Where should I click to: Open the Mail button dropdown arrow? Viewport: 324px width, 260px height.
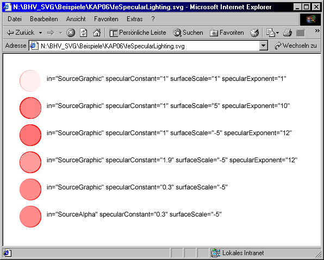coord(277,33)
